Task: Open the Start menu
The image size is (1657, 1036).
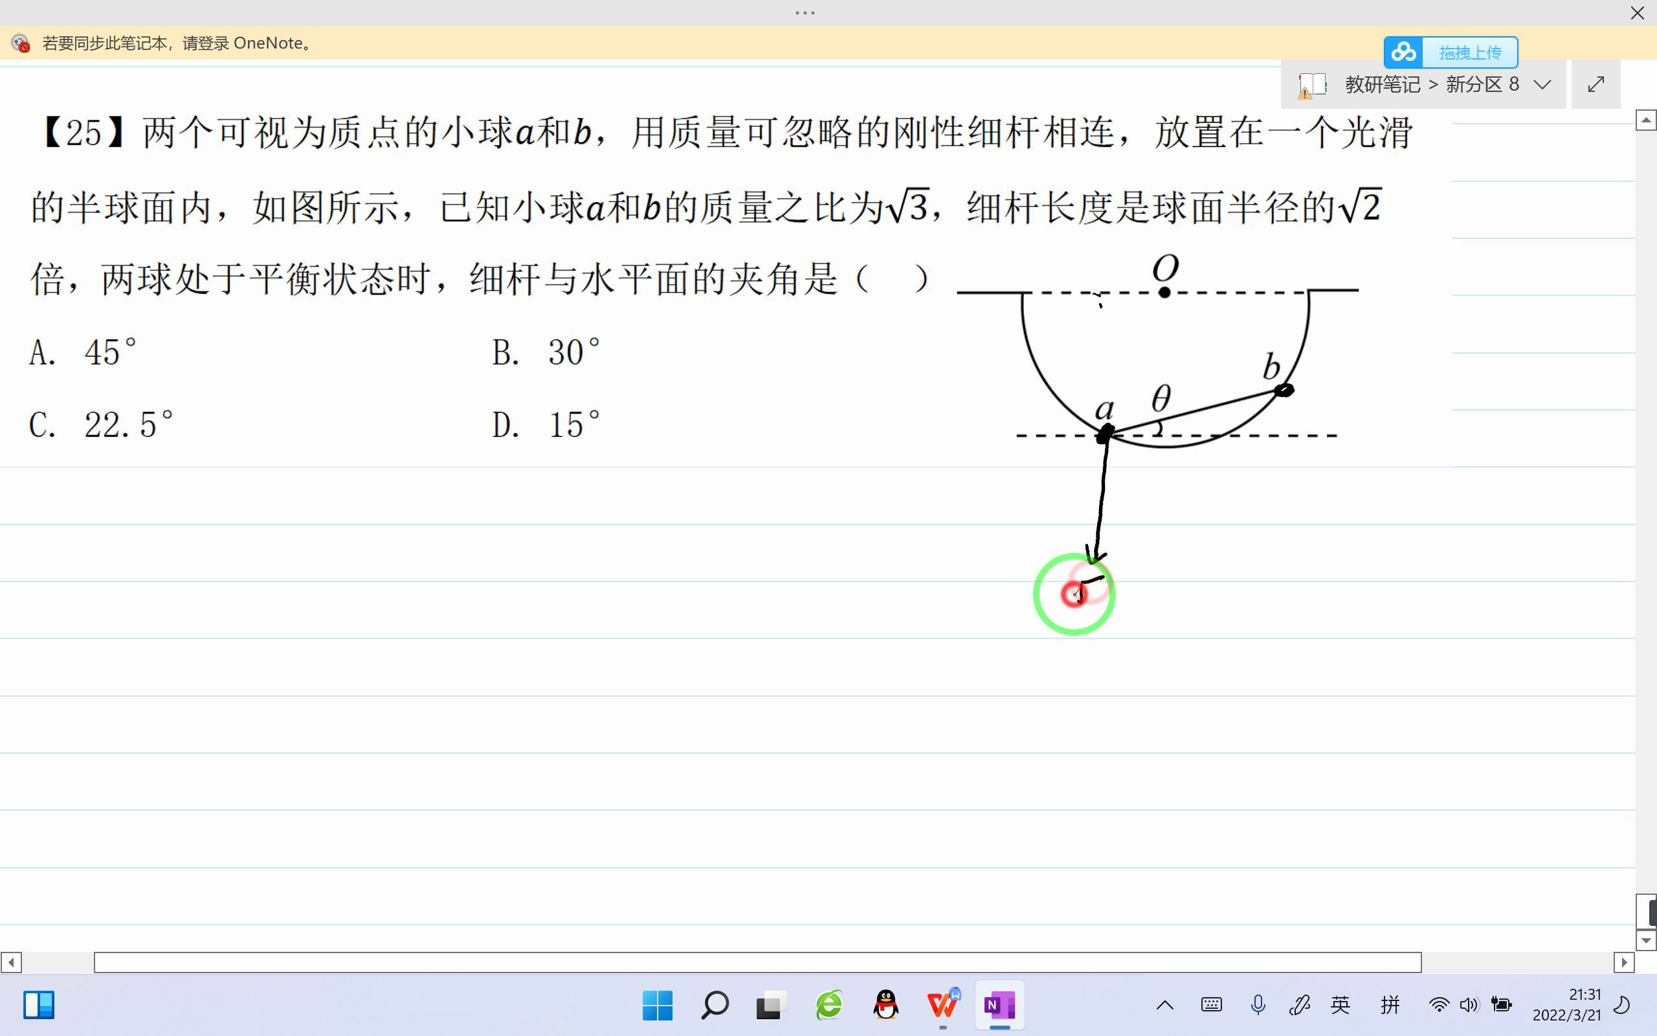Action: pyautogui.click(x=656, y=1005)
